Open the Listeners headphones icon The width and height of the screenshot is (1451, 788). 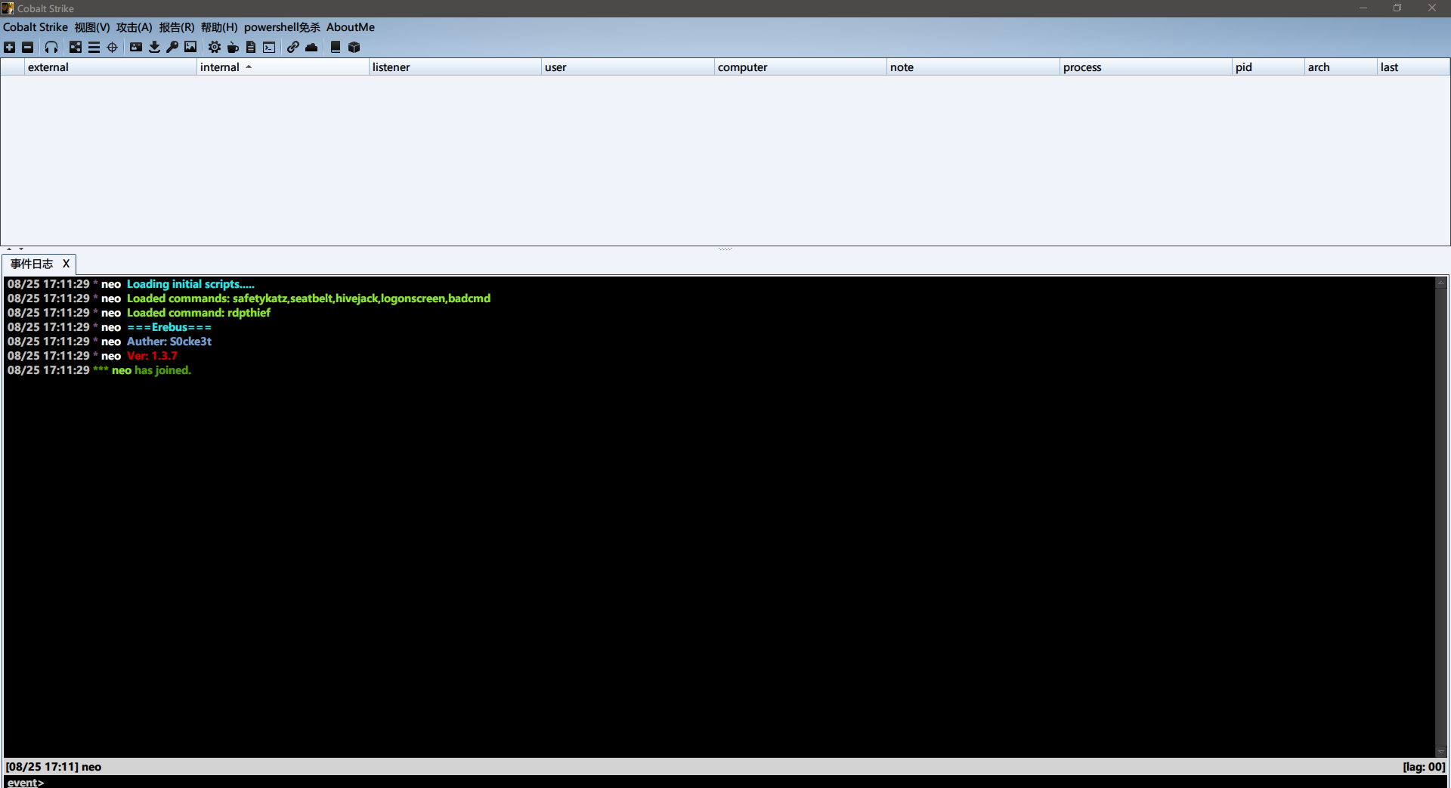pyautogui.click(x=51, y=47)
